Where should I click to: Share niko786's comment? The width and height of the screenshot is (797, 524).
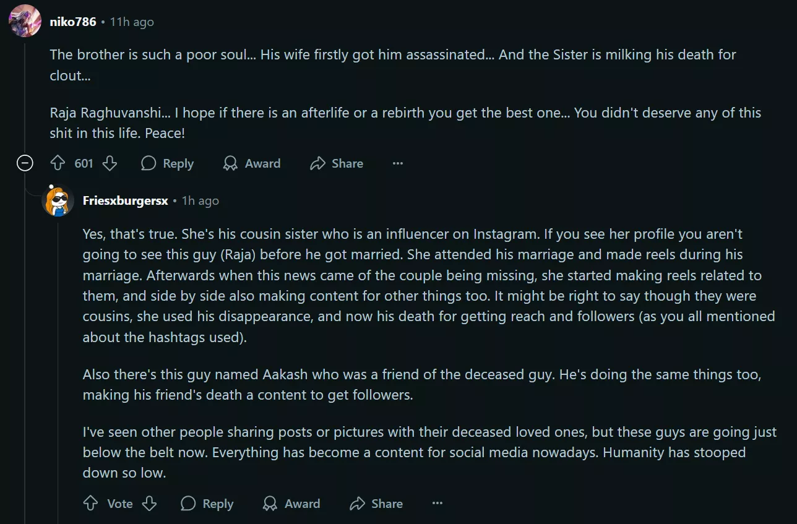pos(336,163)
